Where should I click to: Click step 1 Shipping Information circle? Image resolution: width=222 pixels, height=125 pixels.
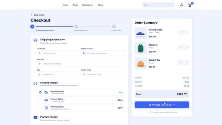pos(32,26)
